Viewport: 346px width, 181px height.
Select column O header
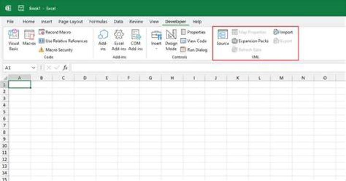[x=325, y=78]
